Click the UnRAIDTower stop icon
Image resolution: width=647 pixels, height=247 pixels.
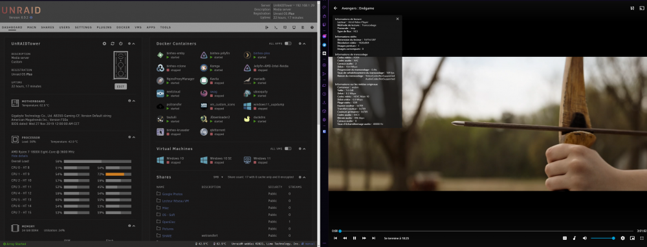click(104, 43)
